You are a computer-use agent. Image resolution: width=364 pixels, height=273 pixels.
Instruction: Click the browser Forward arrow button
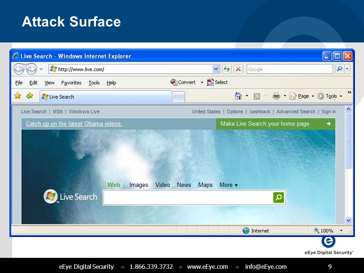tap(31, 69)
